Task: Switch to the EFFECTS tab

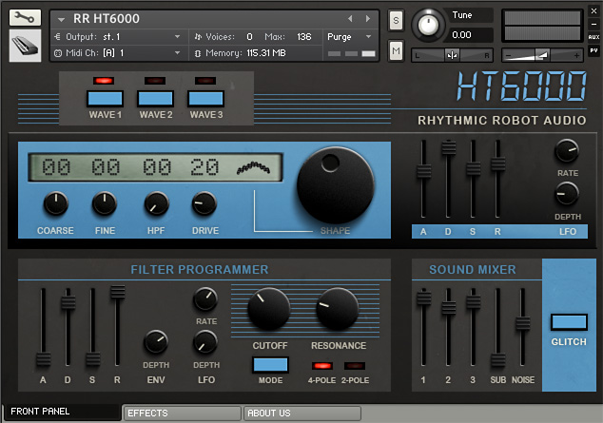Action: point(182,413)
